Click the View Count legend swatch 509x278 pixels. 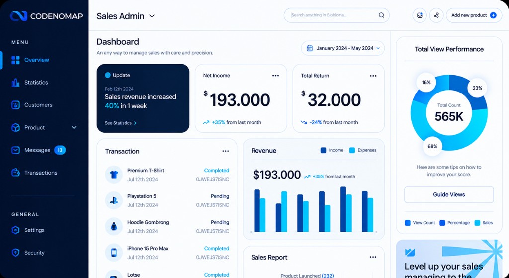(408, 223)
